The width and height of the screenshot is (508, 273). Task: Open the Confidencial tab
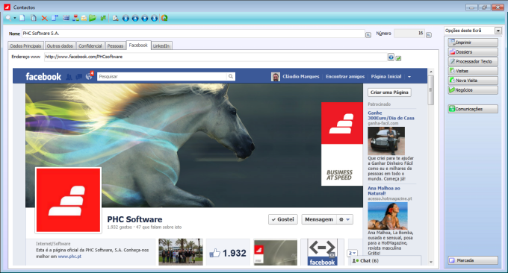(90, 46)
